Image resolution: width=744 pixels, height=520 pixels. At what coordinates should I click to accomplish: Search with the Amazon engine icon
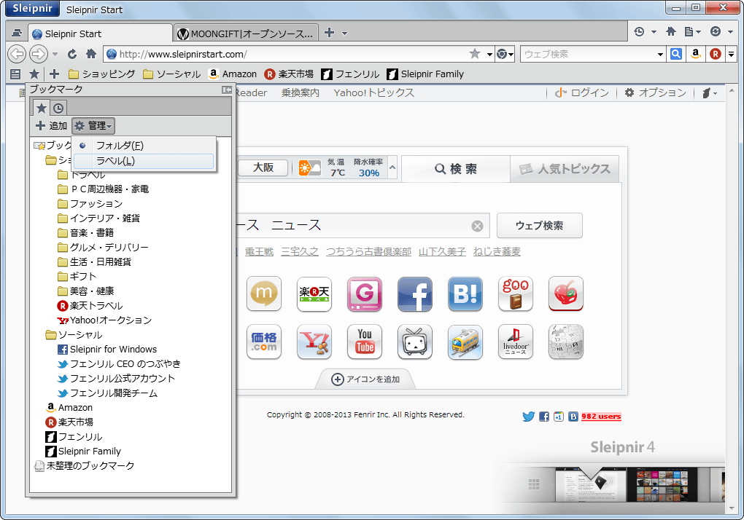696,54
